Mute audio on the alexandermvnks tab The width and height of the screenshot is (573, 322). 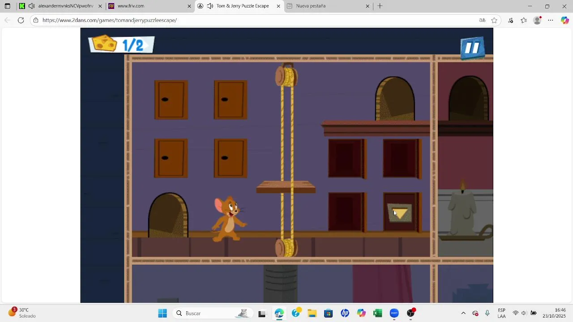pos(31,6)
